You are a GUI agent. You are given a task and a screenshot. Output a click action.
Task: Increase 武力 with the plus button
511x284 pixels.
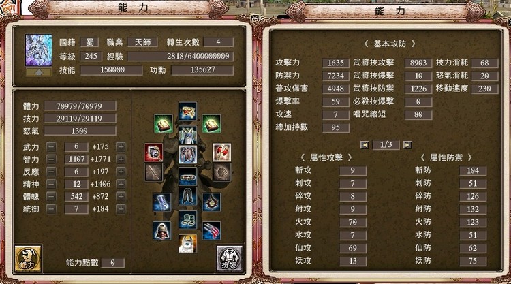[121, 147]
